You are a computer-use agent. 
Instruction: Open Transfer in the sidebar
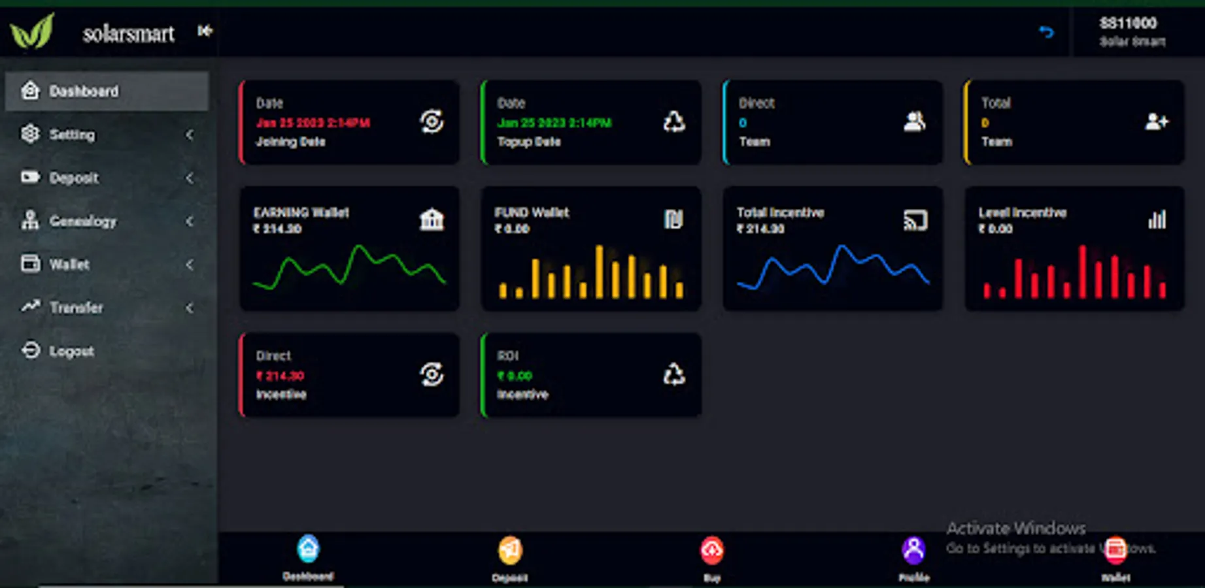[107, 308]
